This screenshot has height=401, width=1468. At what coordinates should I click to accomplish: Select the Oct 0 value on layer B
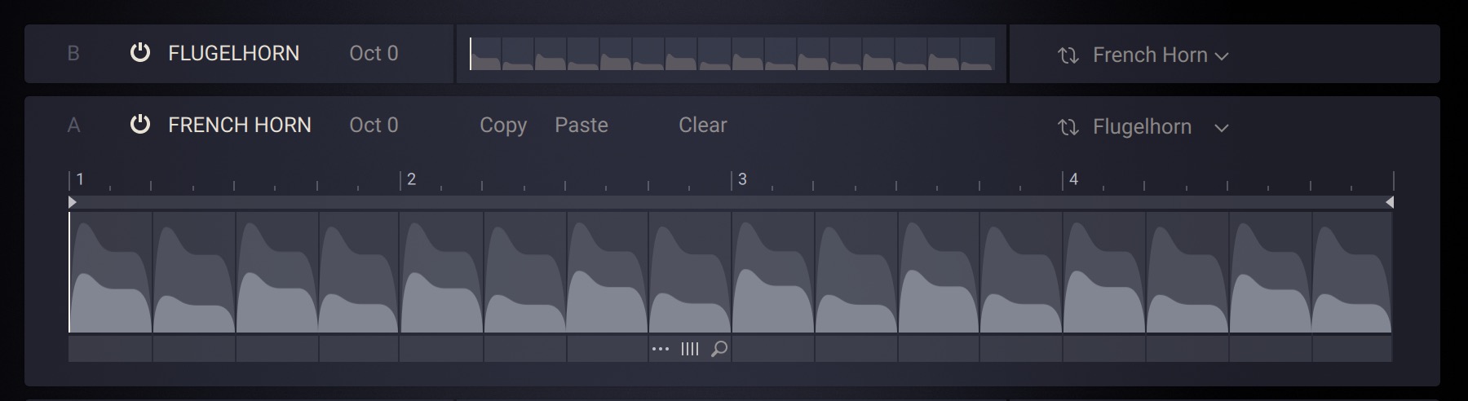(x=374, y=53)
